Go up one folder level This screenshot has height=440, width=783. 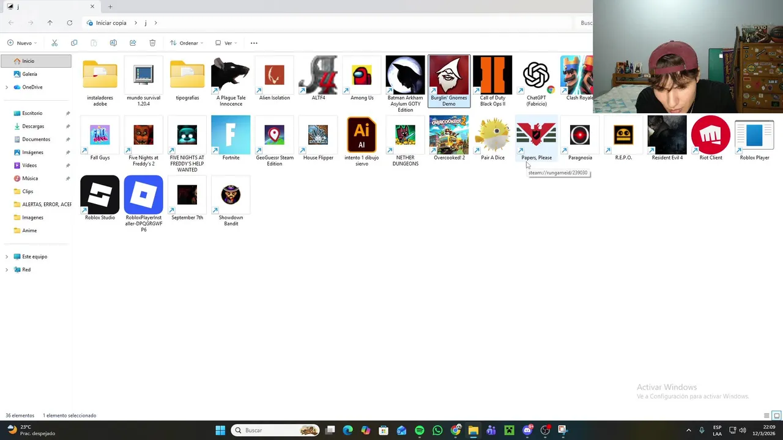click(x=50, y=23)
